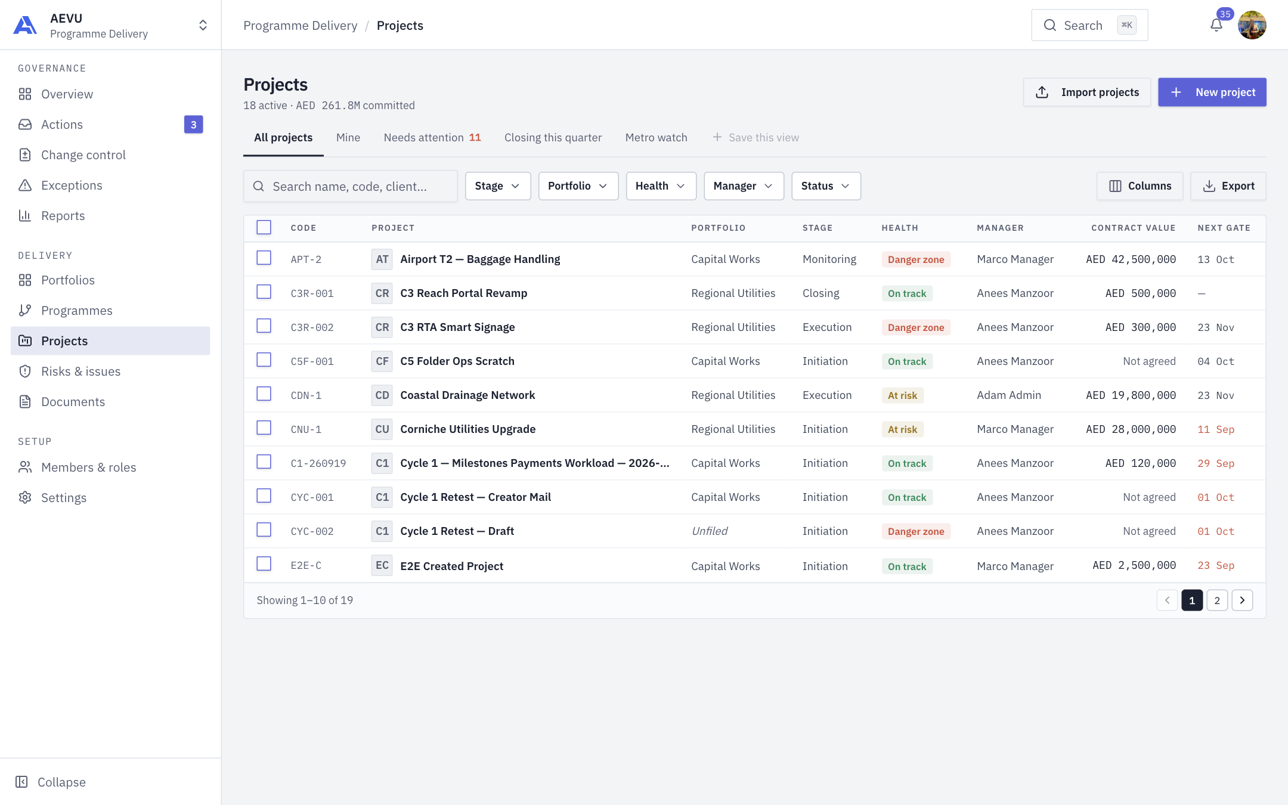The width and height of the screenshot is (1288, 805).
Task: Click the New project button
Action: click(1212, 92)
